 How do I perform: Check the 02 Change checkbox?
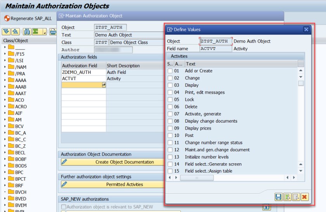170,78
